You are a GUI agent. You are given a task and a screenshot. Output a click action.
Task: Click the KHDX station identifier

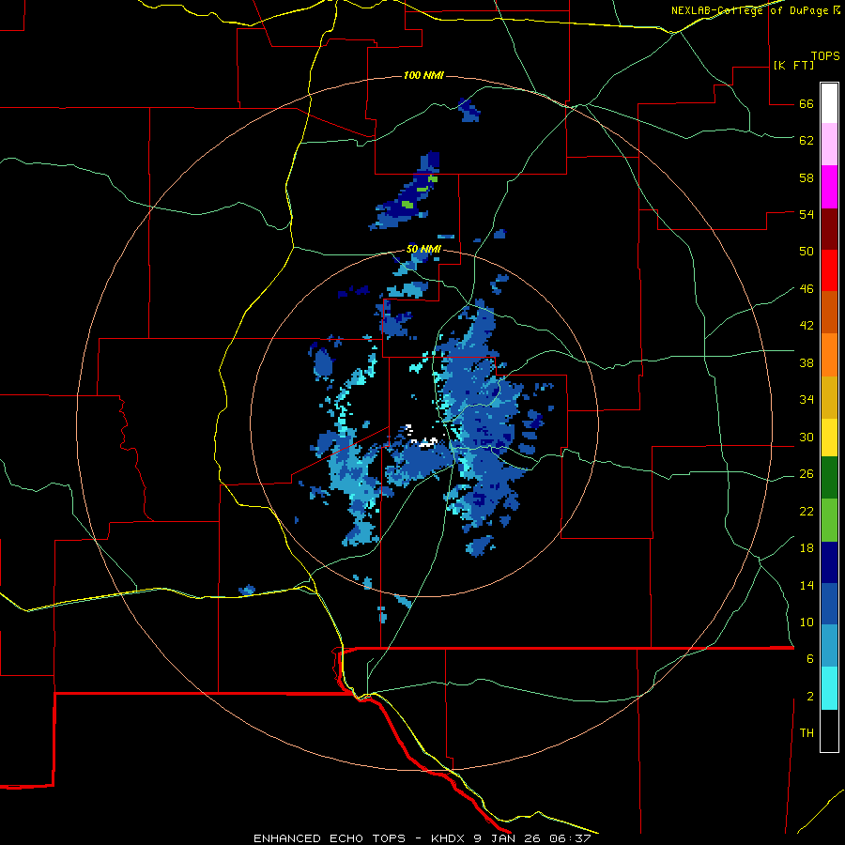point(447,838)
